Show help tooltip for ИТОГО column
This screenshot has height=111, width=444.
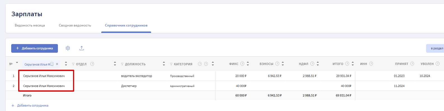coord(347,64)
